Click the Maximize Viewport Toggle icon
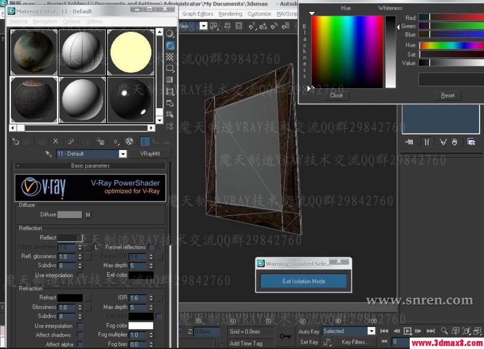Viewport: 484px width, 349px height. tap(478, 331)
